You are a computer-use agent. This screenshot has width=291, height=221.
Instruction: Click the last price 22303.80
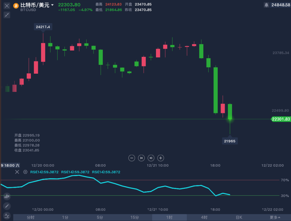69,5
